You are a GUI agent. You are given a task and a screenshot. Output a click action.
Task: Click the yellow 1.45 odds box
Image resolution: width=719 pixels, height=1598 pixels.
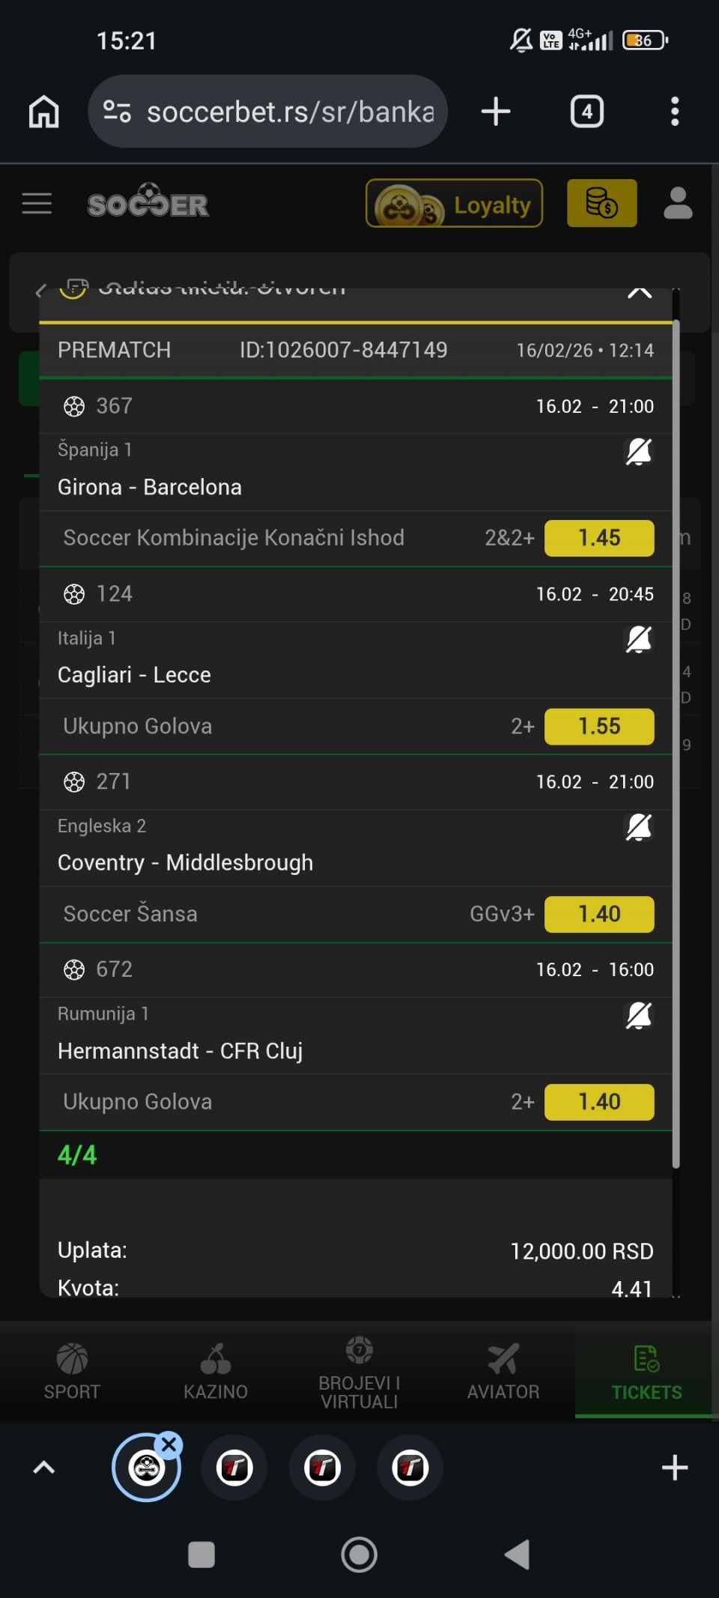click(x=598, y=538)
